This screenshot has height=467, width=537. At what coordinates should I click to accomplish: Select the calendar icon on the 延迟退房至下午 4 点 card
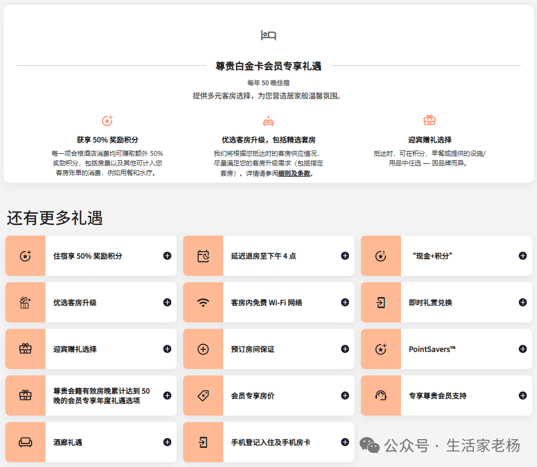[203, 255]
